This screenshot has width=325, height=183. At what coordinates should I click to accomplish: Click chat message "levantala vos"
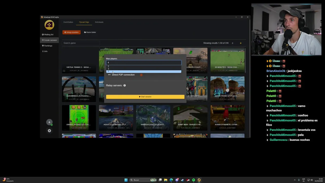[x=306, y=130]
